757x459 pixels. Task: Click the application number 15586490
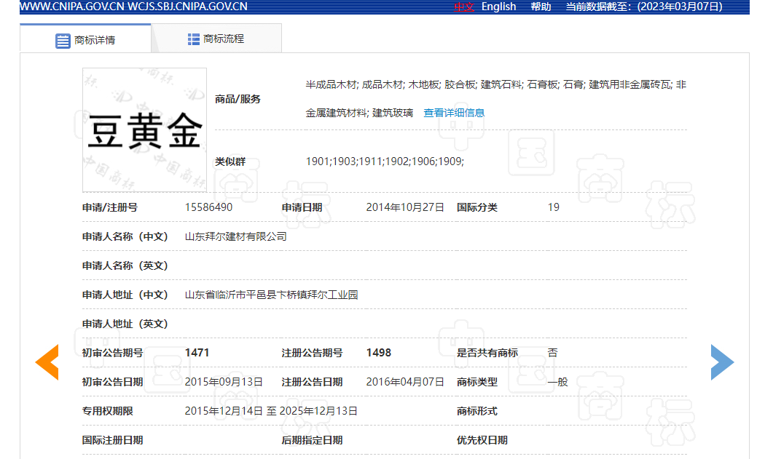click(x=208, y=207)
